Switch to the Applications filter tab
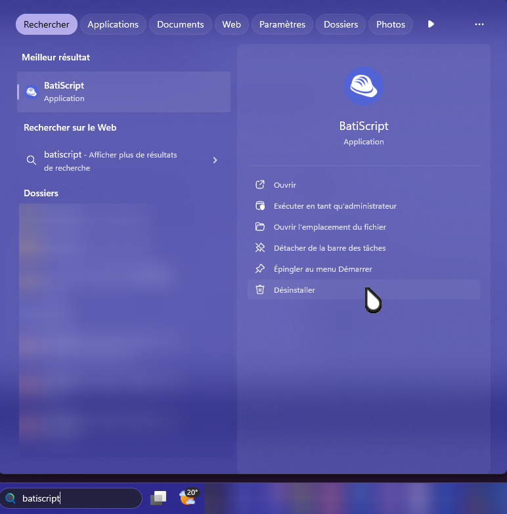 coord(113,24)
